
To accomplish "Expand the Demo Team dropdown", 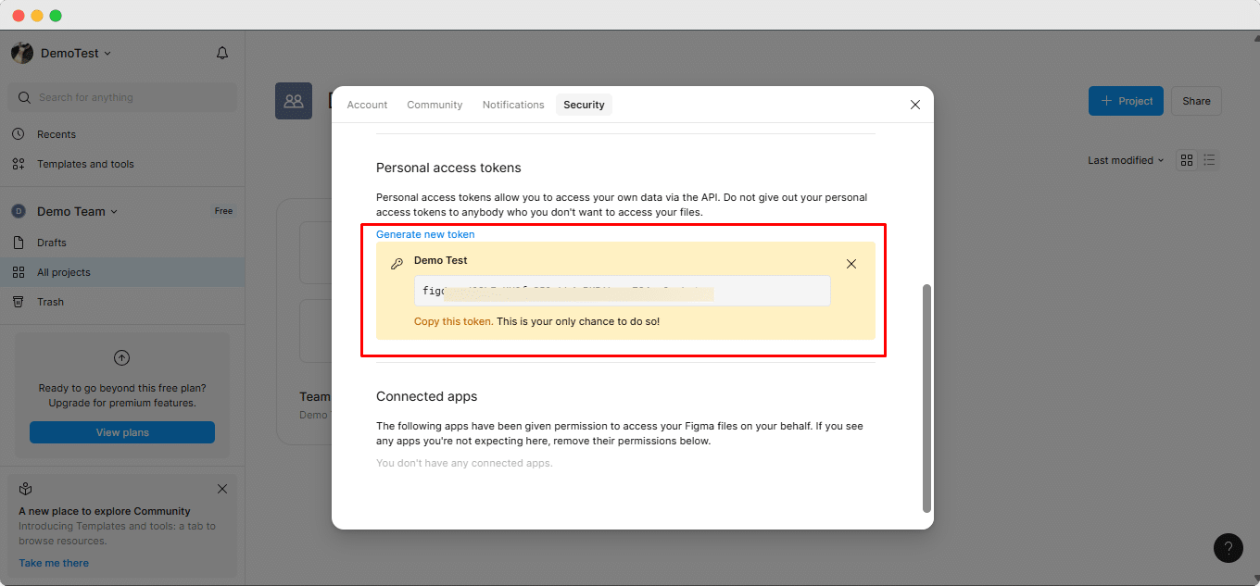I will point(78,211).
